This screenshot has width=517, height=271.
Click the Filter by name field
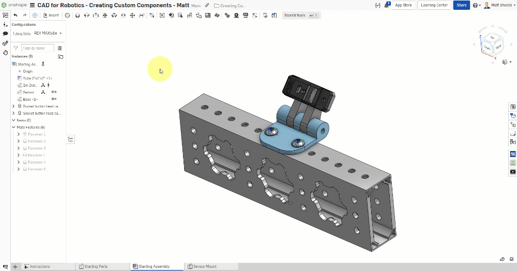[x=37, y=48]
